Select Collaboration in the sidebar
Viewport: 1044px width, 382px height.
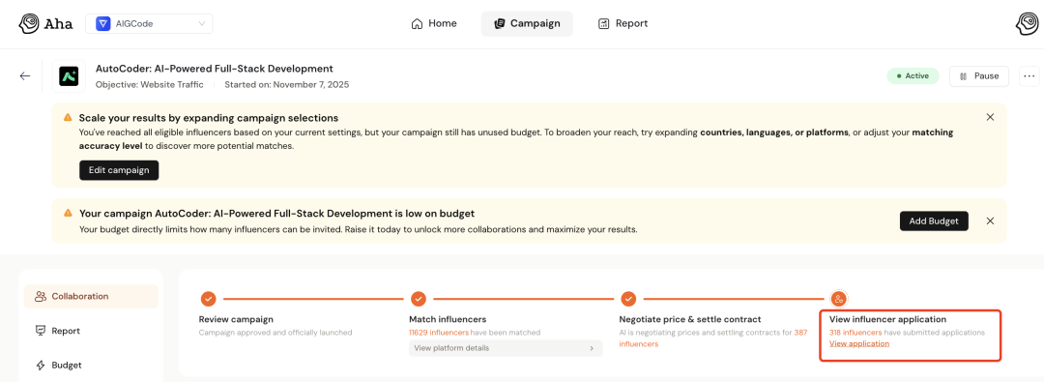91,297
